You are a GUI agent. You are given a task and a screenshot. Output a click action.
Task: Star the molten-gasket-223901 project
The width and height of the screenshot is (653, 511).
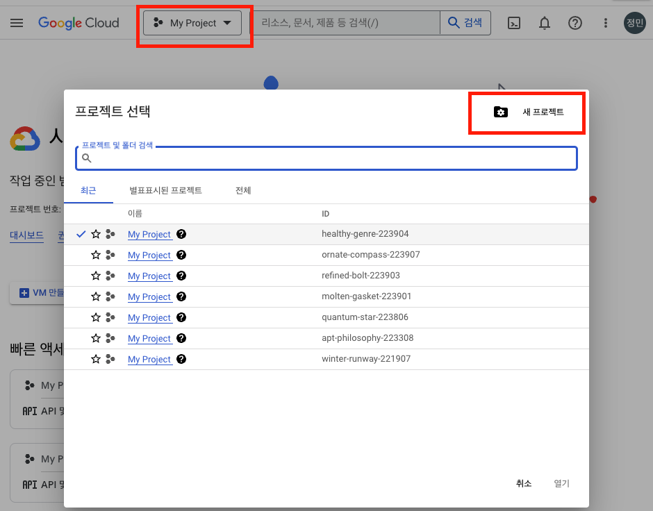tap(96, 296)
